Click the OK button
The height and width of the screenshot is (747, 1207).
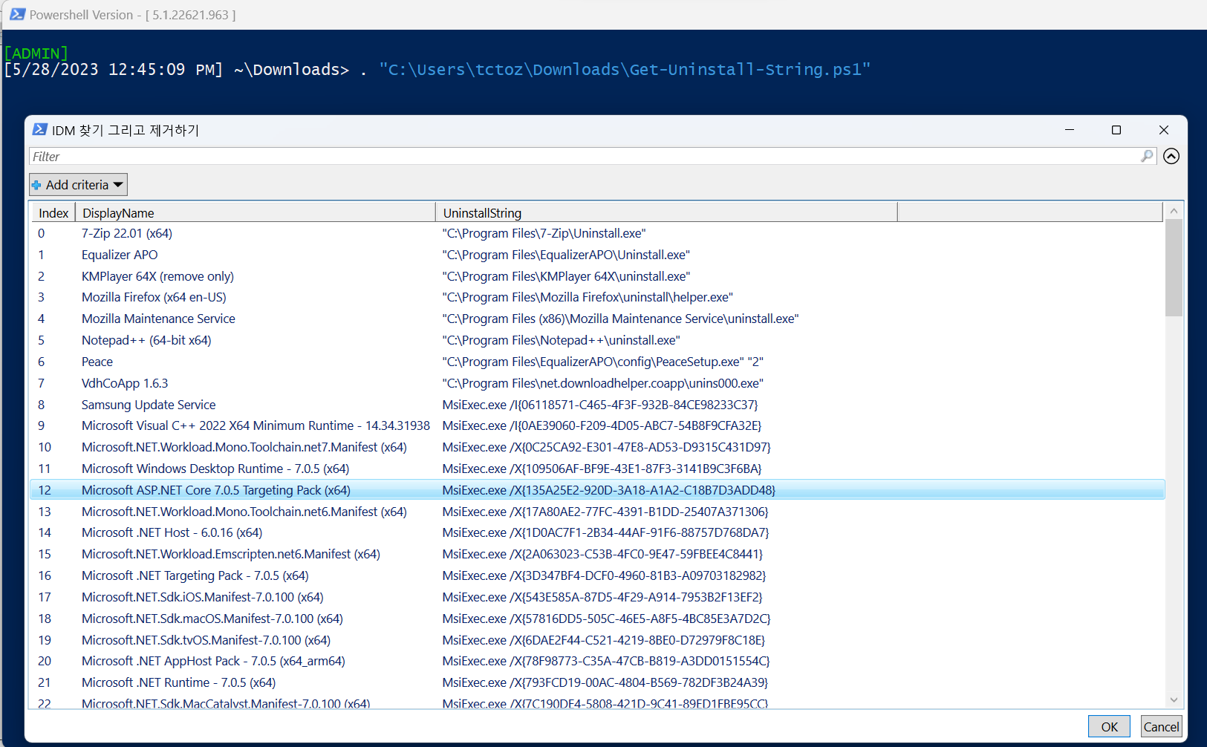[1109, 727]
